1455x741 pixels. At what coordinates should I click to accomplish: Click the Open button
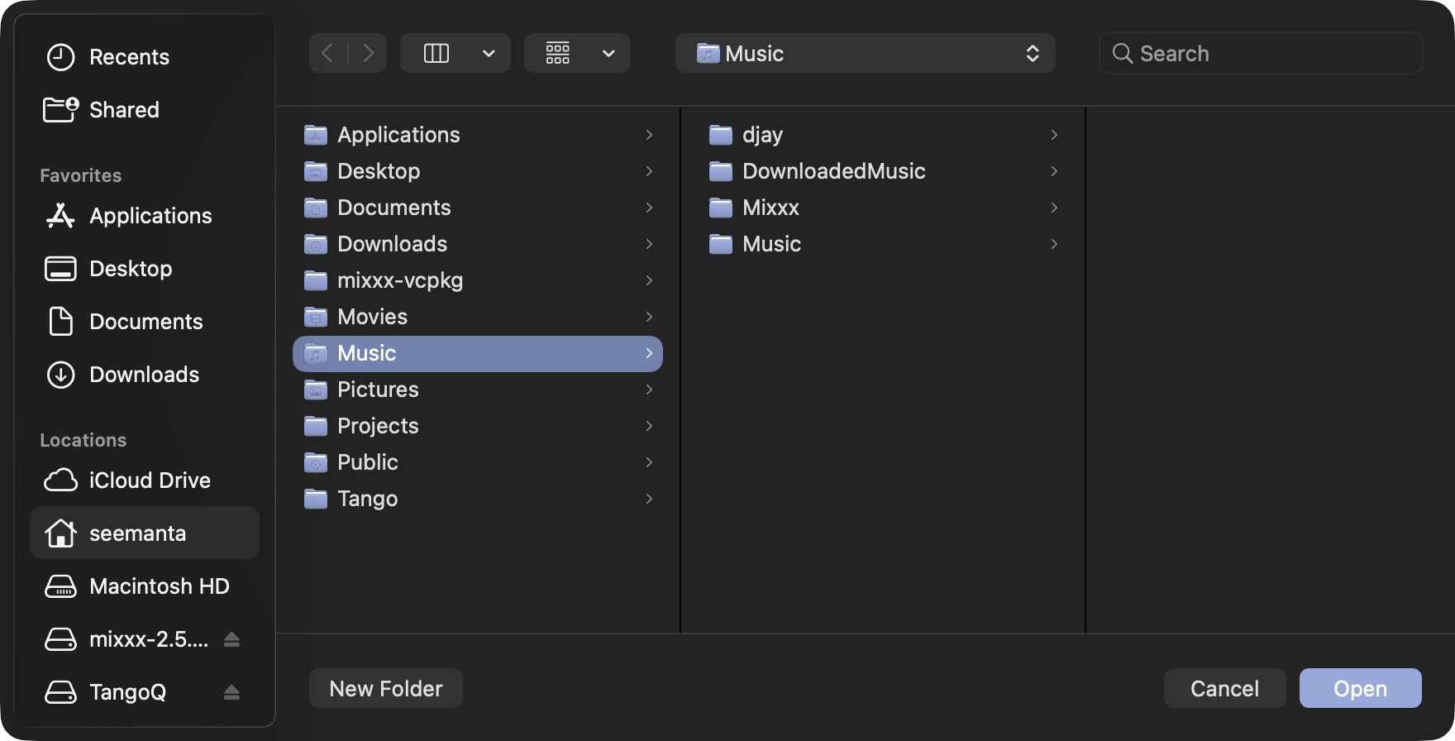pyautogui.click(x=1361, y=689)
